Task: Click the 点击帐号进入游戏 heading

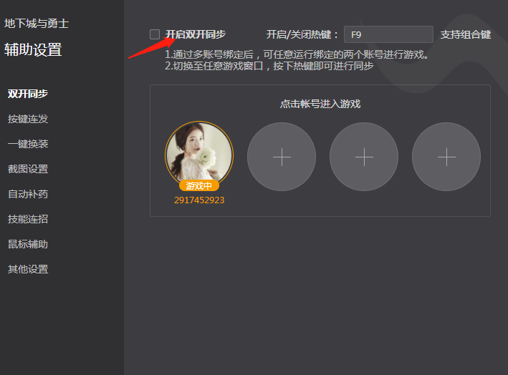Action: pyautogui.click(x=320, y=104)
